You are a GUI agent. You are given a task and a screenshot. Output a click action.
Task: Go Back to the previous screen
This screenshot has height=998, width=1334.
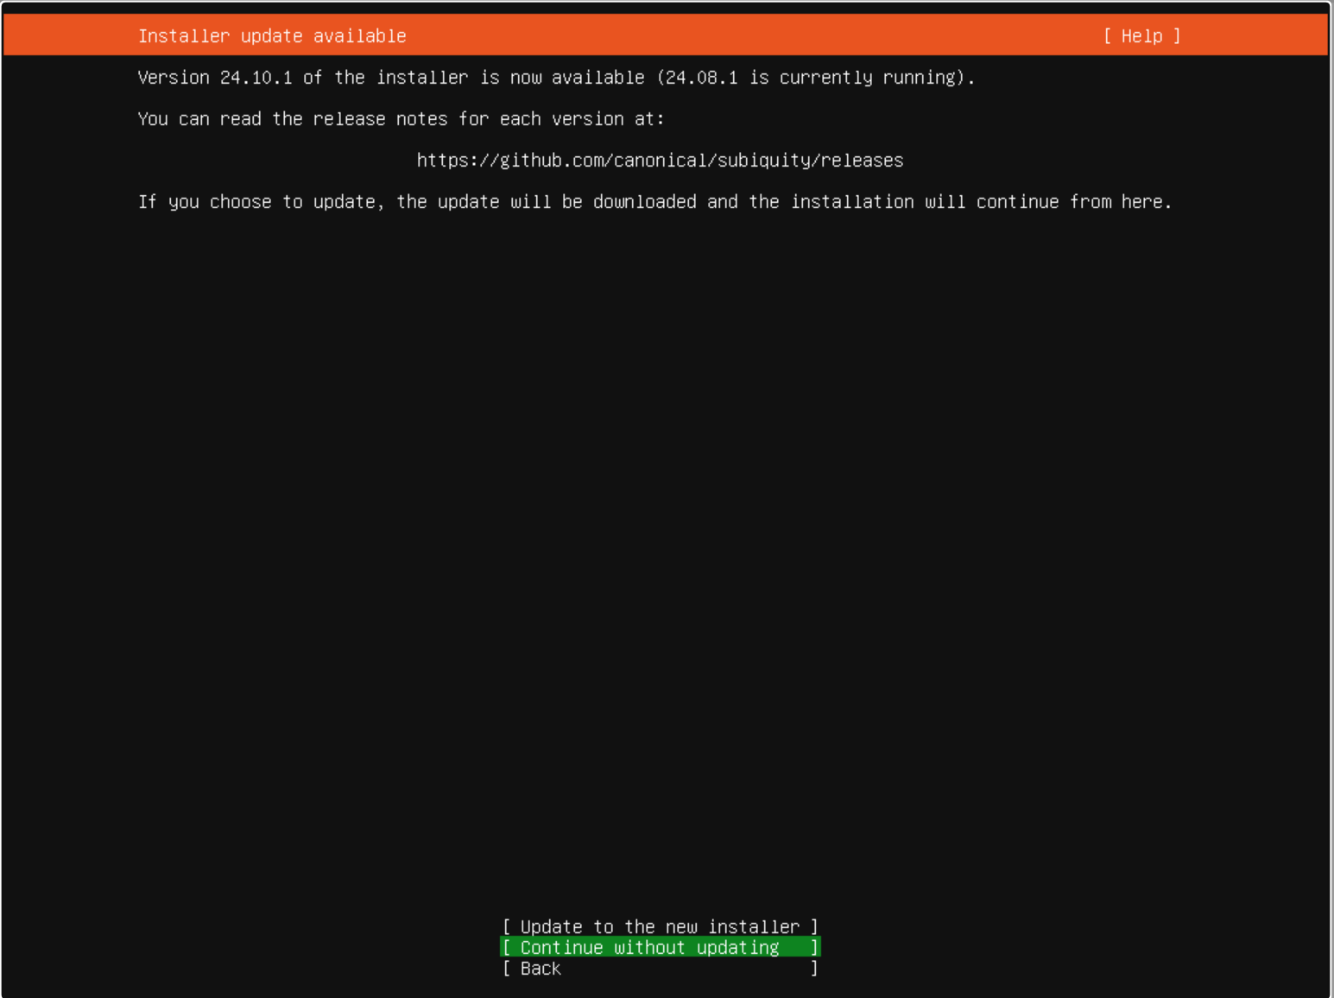(541, 969)
